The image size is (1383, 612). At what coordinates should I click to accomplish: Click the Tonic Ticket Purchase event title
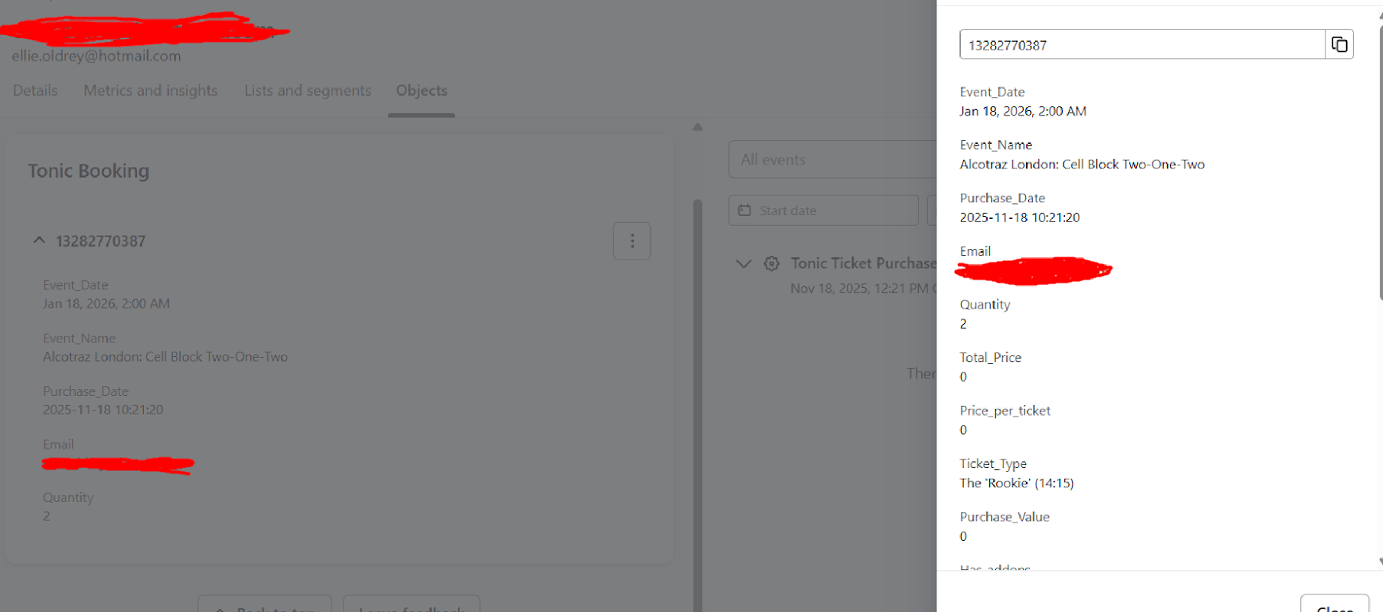coord(863,263)
